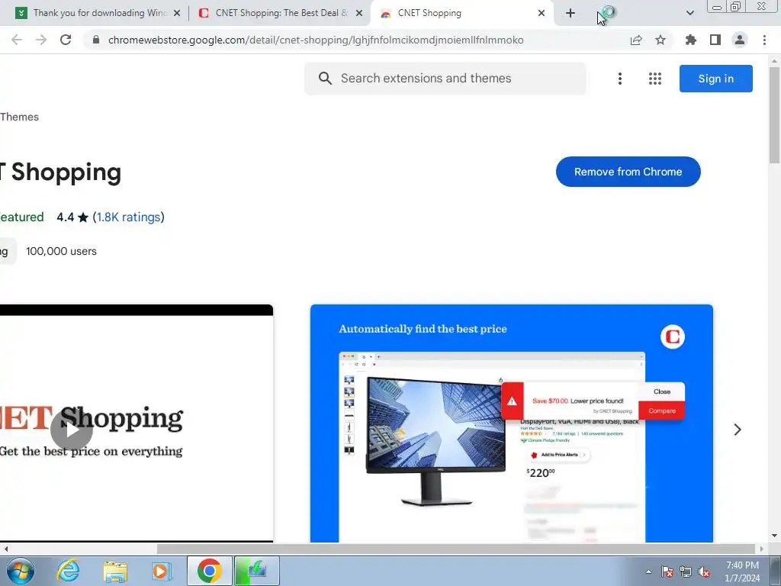Open Windows Explorer folder from taskbar
781x586 pixels.
pos(115,571)
